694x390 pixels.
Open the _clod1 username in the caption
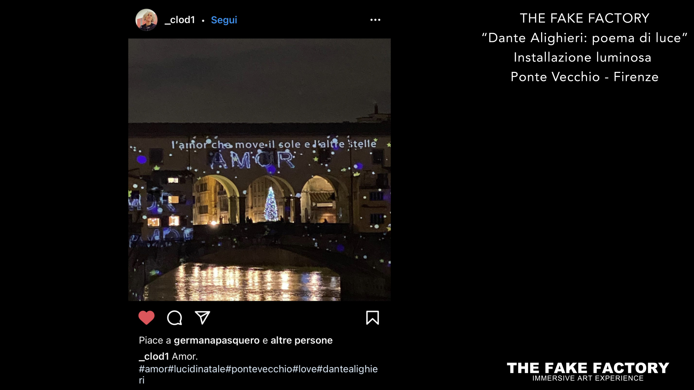click(x=154, y=356)
